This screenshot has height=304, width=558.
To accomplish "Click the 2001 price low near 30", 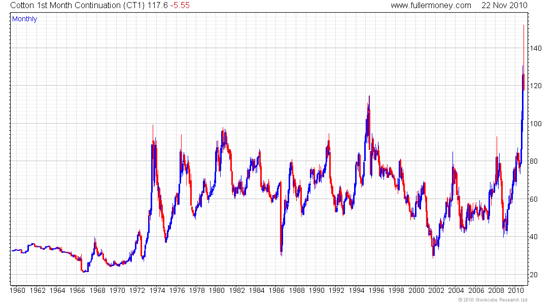I will point(433,257).
